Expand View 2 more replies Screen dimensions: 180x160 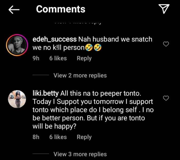click(x=80, y=75)
